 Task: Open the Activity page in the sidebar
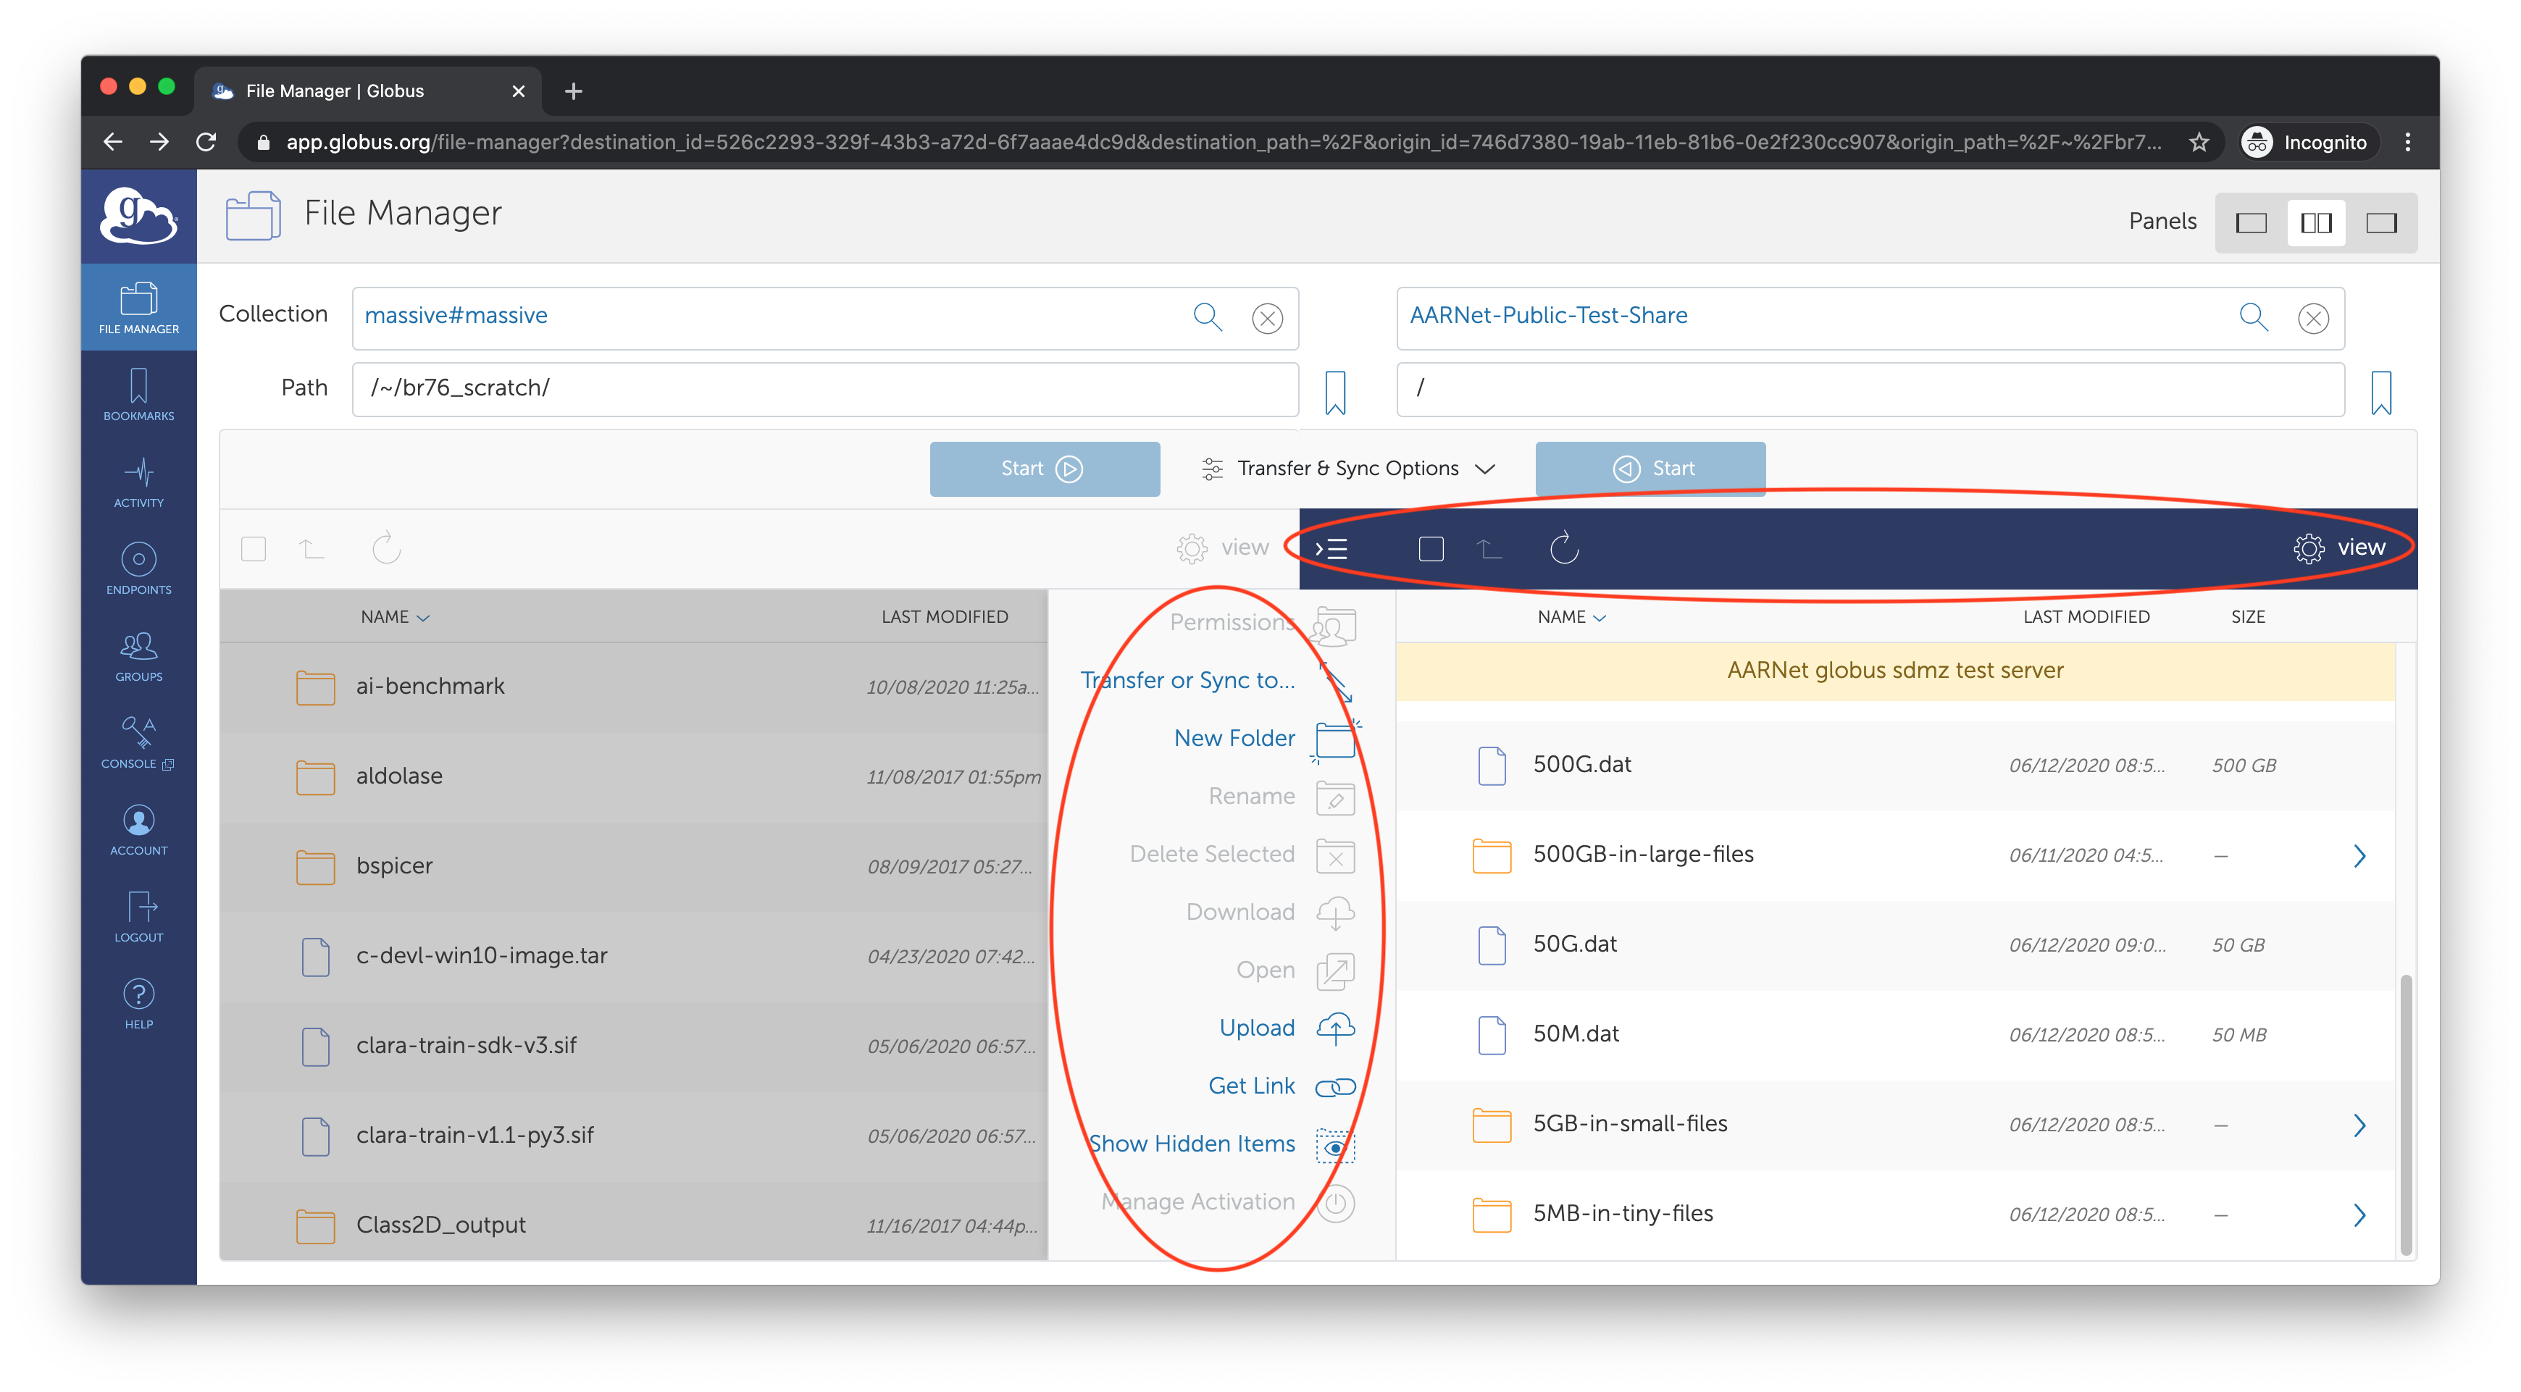point(138,482)
